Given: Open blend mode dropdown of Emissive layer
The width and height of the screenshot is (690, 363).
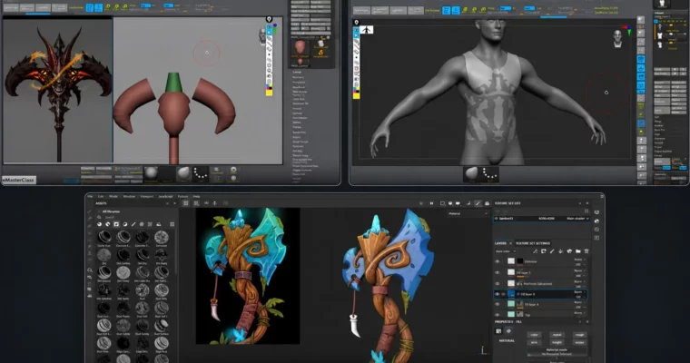Looking at the screenshot, I should 579,260.
